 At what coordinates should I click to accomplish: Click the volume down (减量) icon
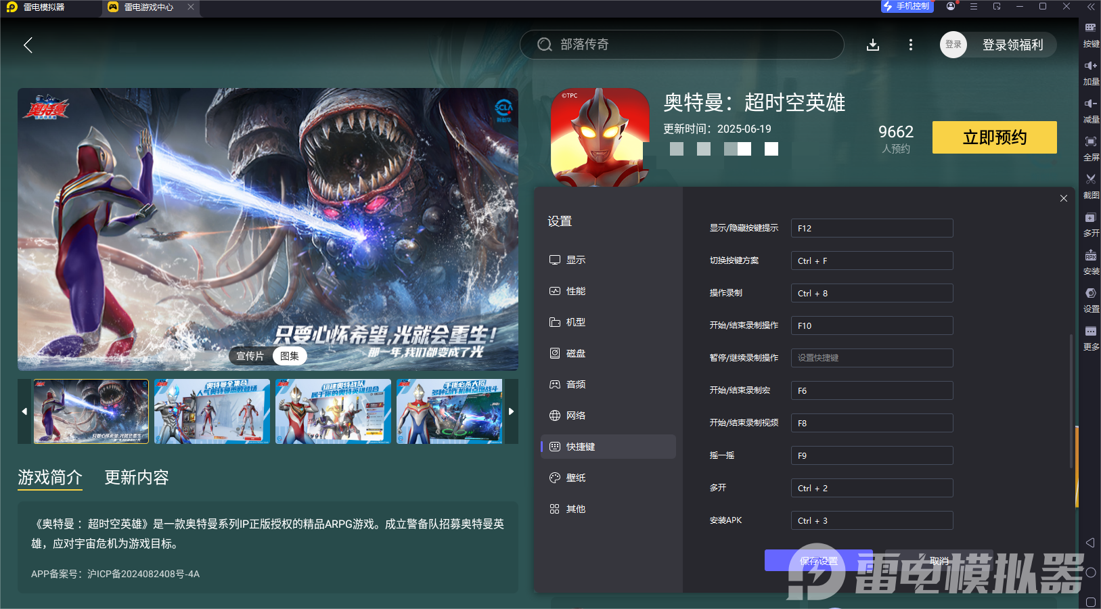(x=1090, y=104)
